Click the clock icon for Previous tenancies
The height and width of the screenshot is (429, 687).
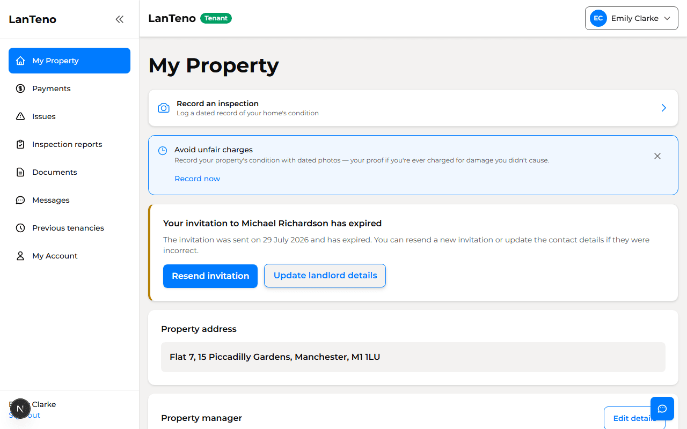click(x=20, y=228)
